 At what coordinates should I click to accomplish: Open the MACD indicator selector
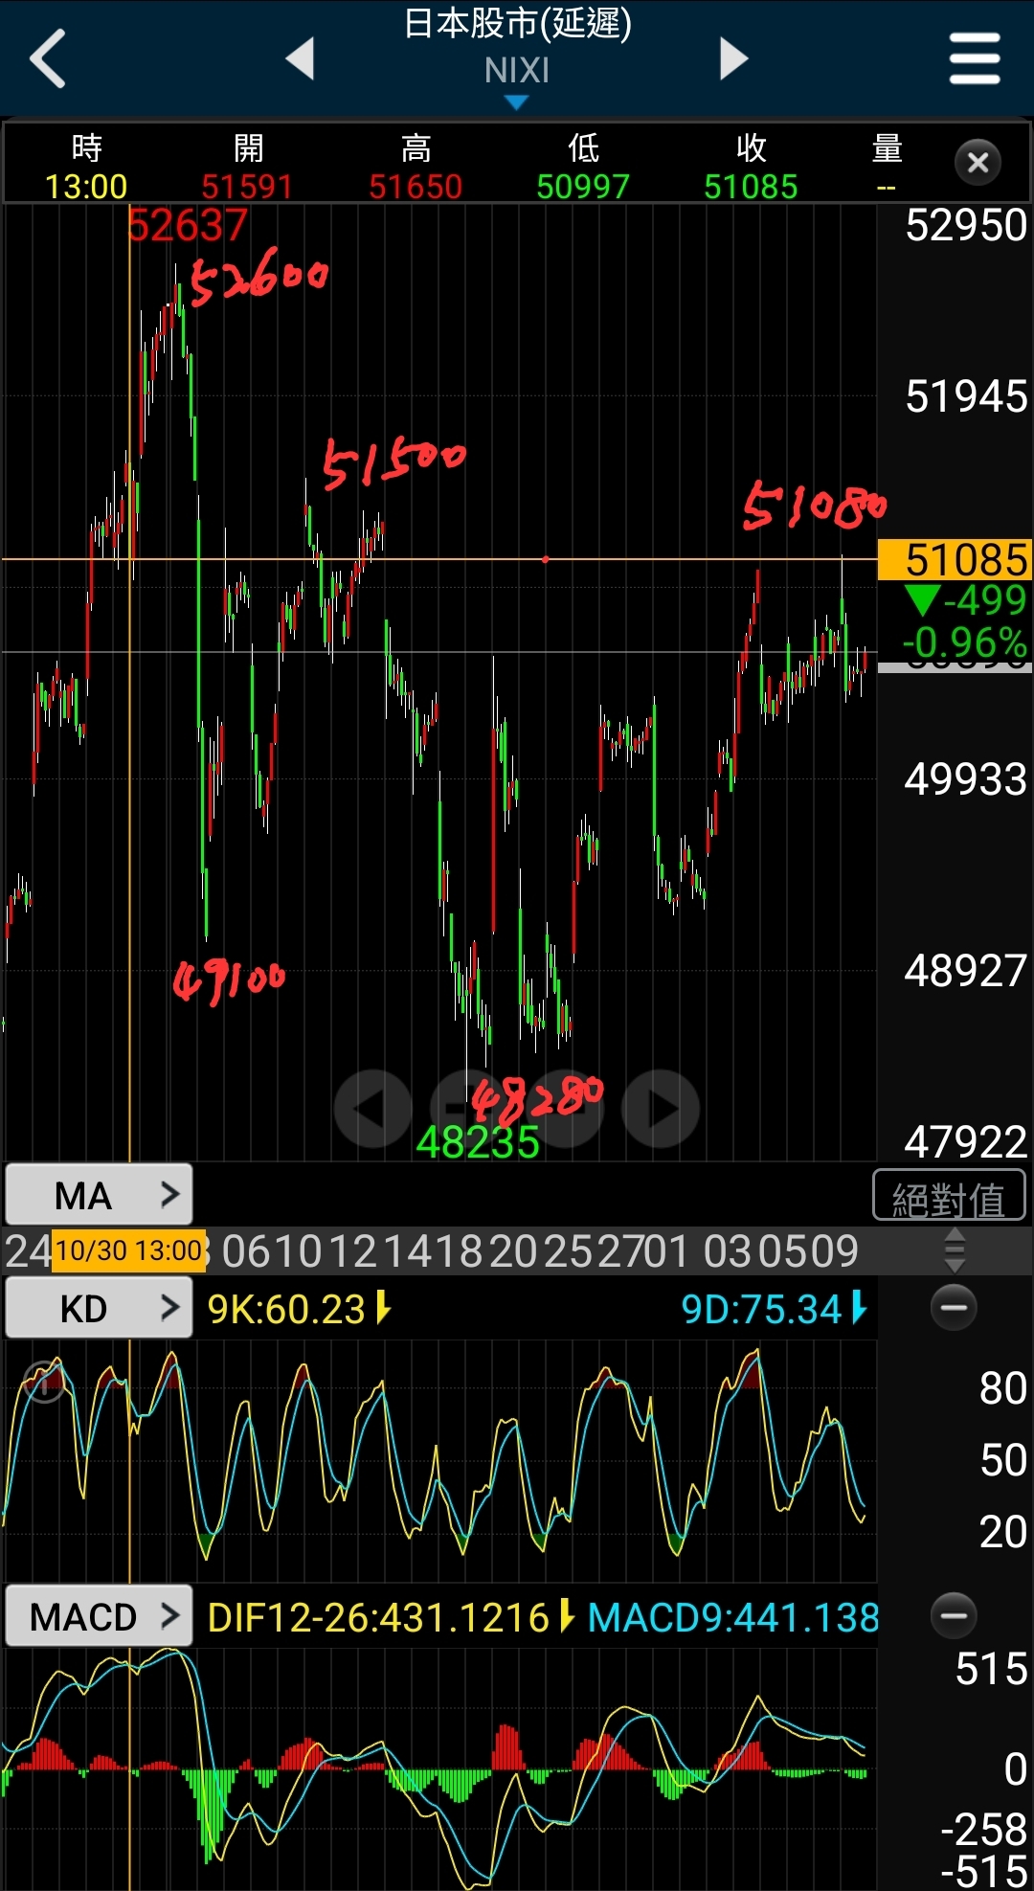(100, 1616)
